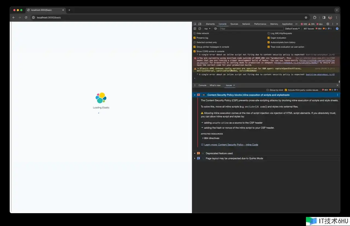Viewport: 350px width, 226px height.
Task: Activate the inspect element picker icon
Action: (x=195, y=24)
